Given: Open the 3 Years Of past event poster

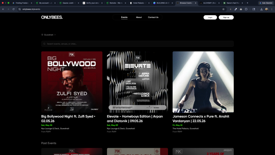Looking at the screenshot, I should click(203, 152).
